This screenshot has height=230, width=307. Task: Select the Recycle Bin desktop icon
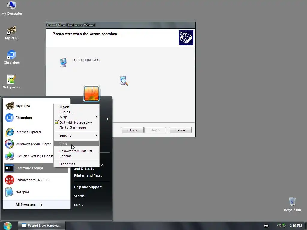[x=292, y=205]
